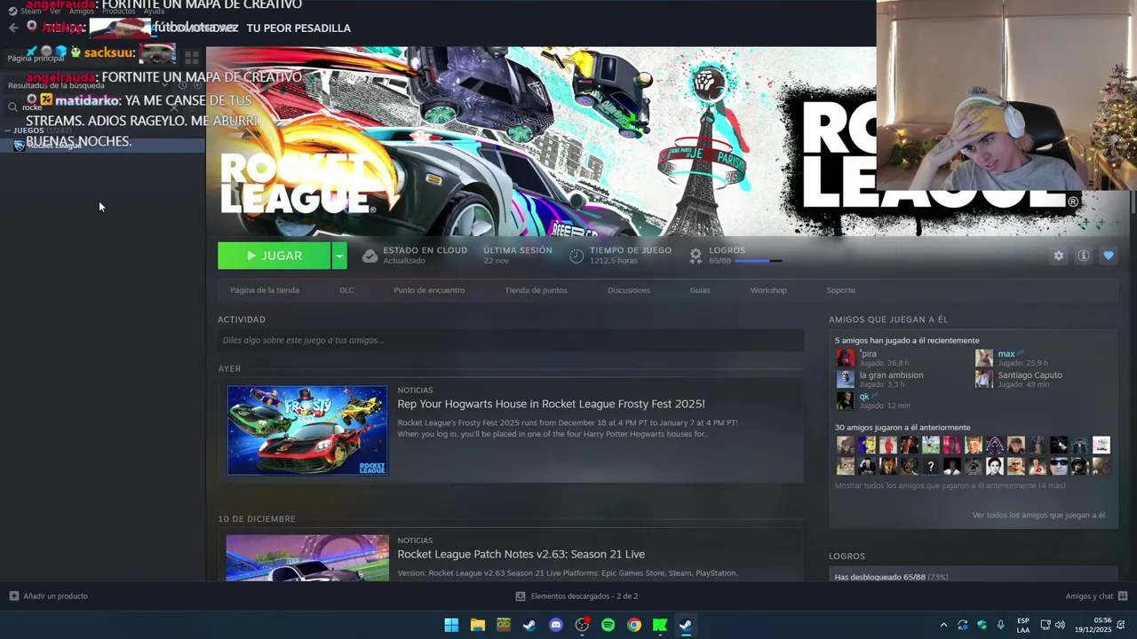This screenshot has width=1137, height=639.
Task: Open Patch Notes v2.63 news title
Action: click(x=521, y=554)
